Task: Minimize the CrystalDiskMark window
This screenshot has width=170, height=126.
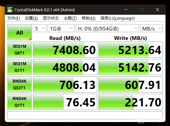Action: point(126,10)
